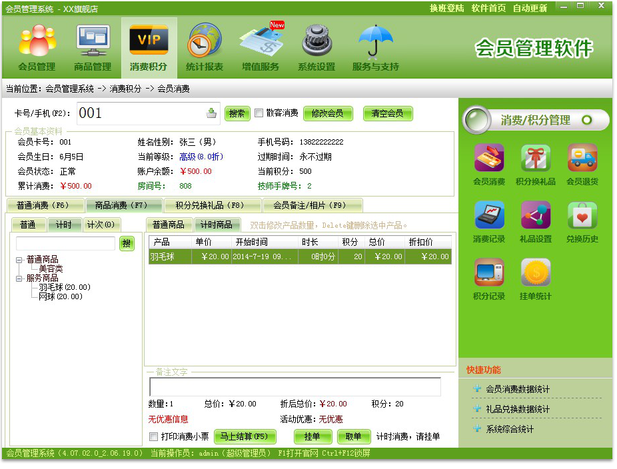
Task: Open 系统设置 system settings gear icon
Action: (316, 47)
